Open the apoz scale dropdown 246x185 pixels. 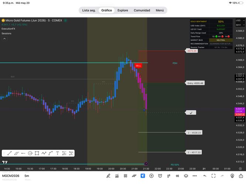tap(240, 25)
